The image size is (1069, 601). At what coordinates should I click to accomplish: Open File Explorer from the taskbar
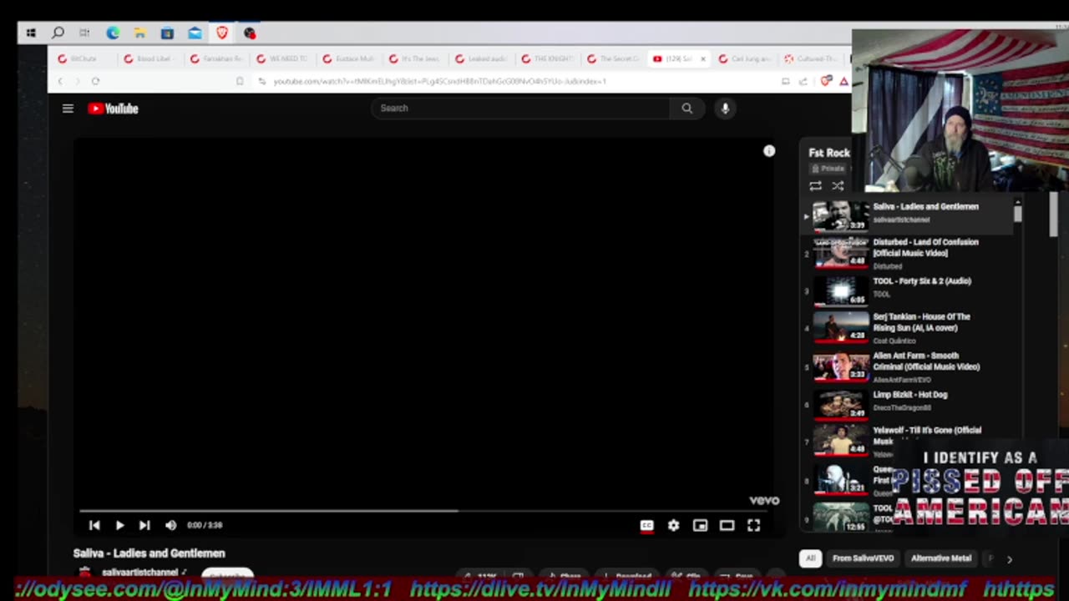coord(140,33)
